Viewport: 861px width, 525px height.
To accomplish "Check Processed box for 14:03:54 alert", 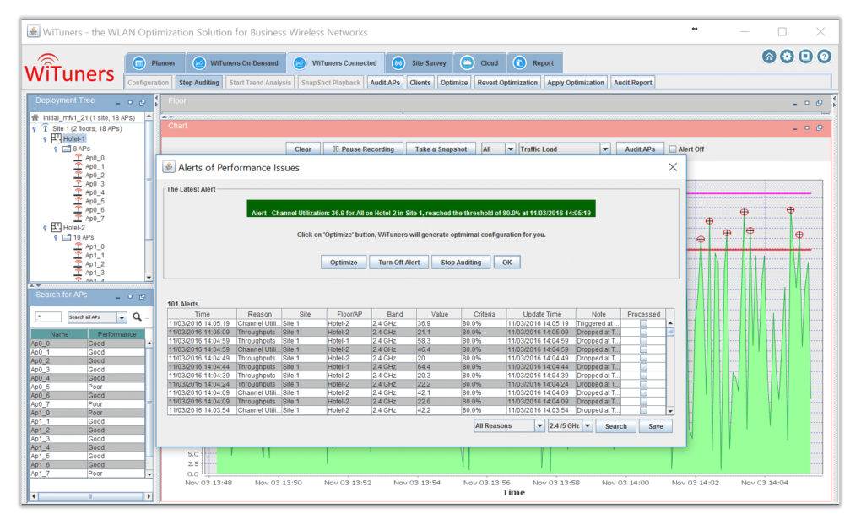I will click(x=643, y=410).
